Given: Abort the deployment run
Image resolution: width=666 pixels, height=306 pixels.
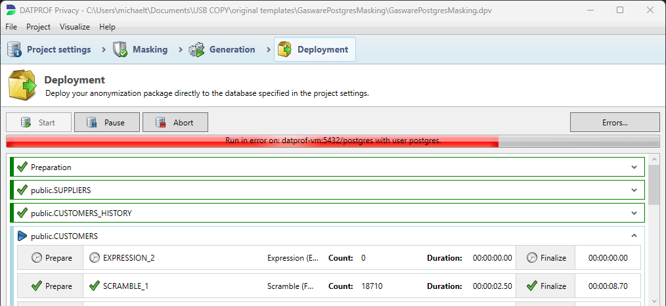Looking at the screenshot, I should 175,122.
